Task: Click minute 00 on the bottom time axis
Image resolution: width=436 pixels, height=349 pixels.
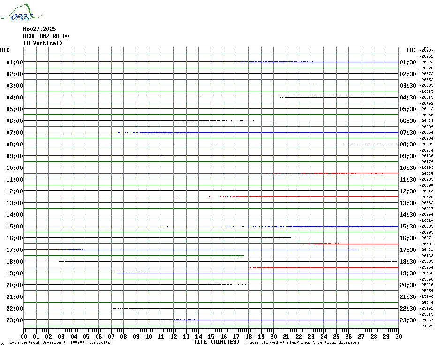Action: pos(24,336)
